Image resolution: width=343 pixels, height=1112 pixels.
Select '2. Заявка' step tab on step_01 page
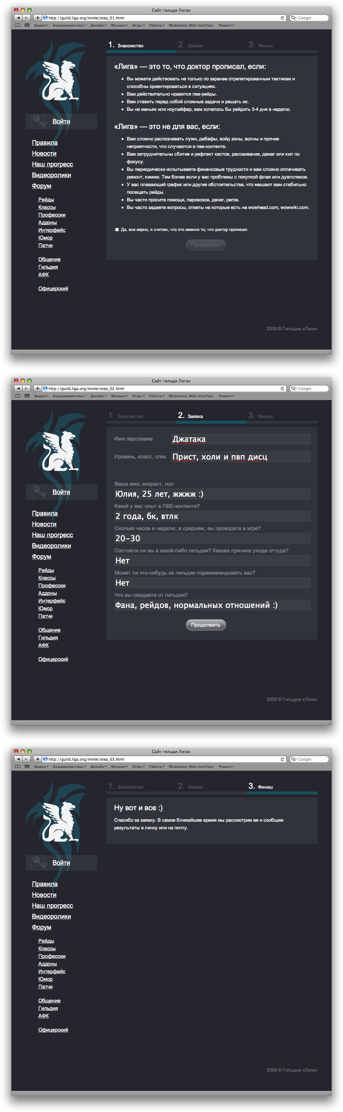coord(191,45)
